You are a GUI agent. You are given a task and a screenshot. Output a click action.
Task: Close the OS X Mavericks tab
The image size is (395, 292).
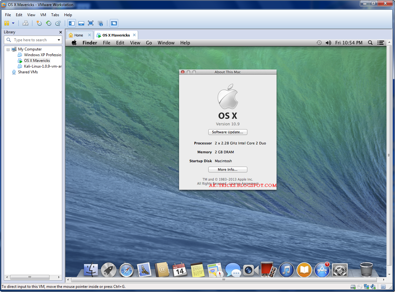[x=134, y=35]
